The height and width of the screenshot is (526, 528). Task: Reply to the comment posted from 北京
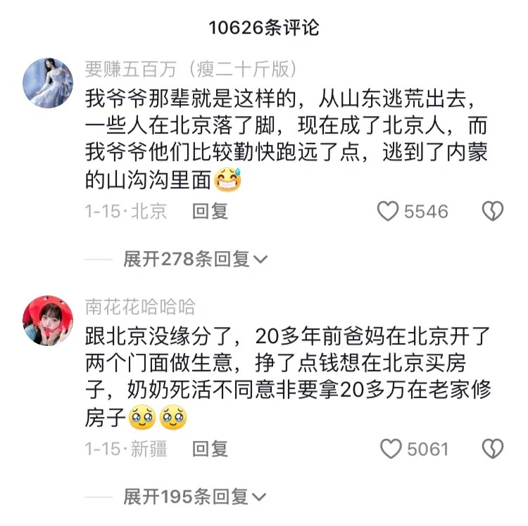click(210, 211)
